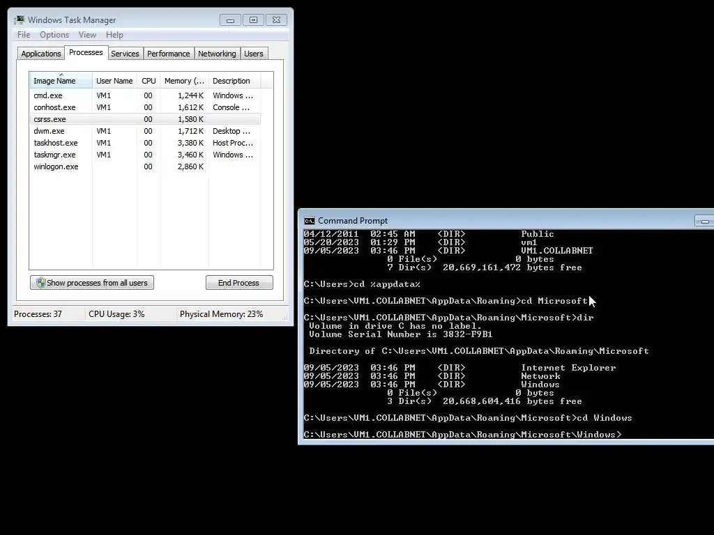Click the Internet Explorer directory entry

(x=568, y=368)
